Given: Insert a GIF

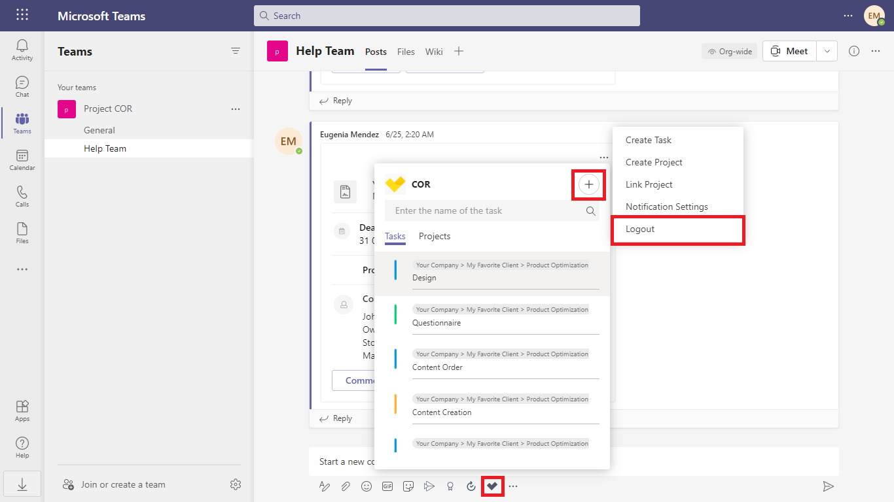Looking at the screenshot, I should click(x=387, y=486).
